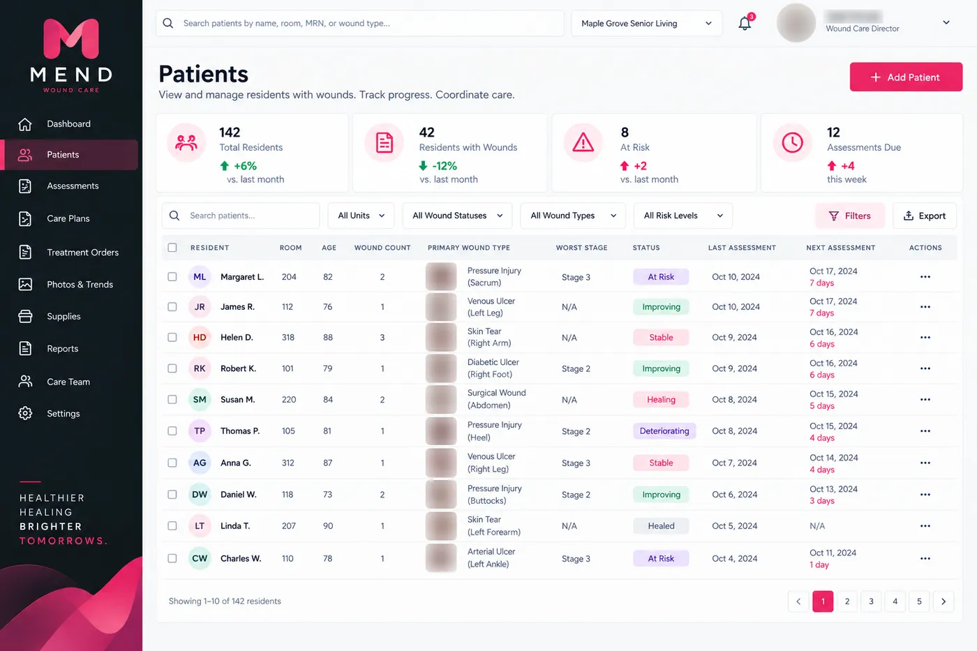
Task: Tick the checkbox for Anna G.
Action: (x=172, y=463)
